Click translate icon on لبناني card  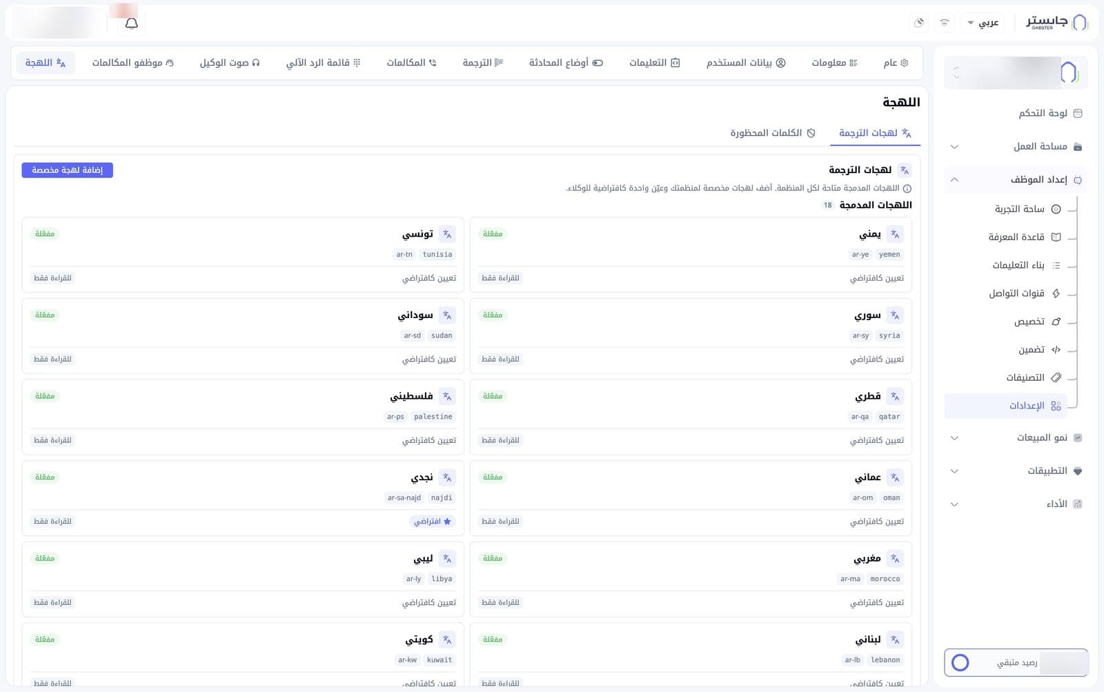click(x=895, y=640)
